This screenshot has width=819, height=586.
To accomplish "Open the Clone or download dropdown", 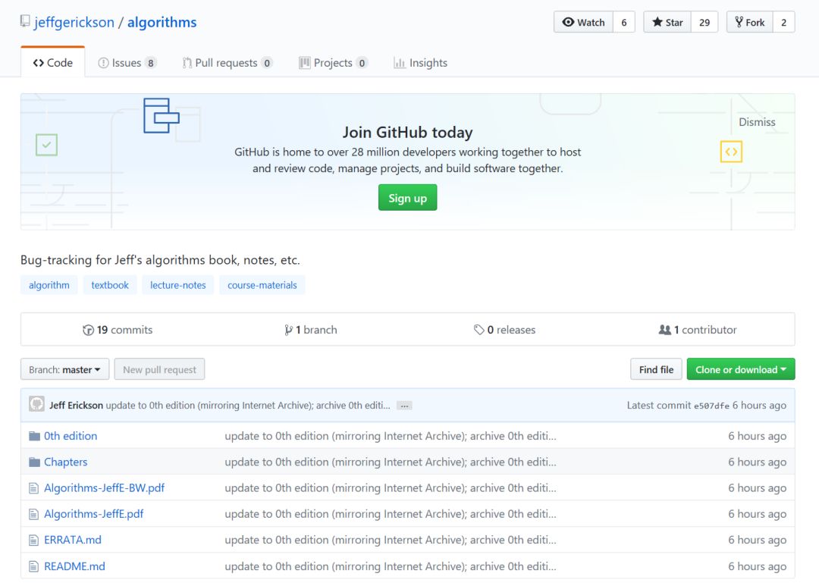I will 741,369.
